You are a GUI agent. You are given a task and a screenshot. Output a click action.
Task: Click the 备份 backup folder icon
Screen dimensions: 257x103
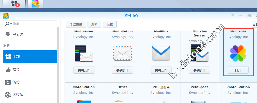tap(8, 82)
